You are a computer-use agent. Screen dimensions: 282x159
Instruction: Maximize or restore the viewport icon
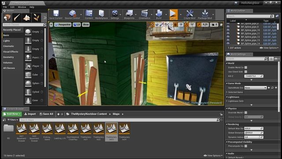221,25
